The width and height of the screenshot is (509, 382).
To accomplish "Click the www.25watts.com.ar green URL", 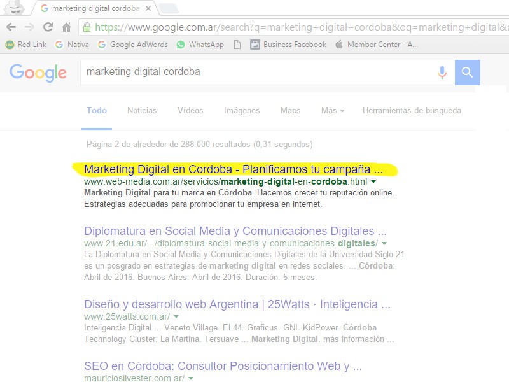I will 127,316.
